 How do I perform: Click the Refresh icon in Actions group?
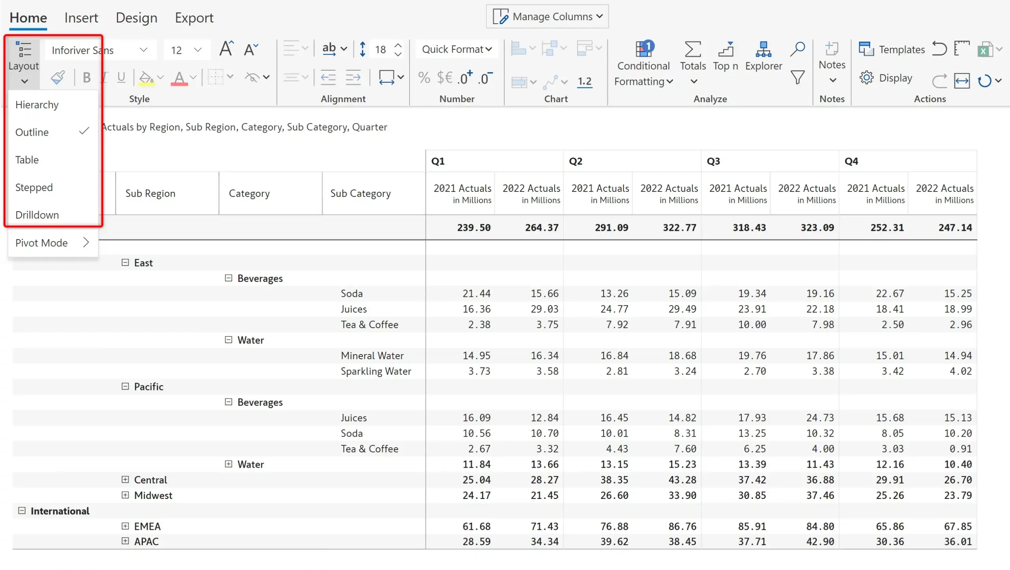pos(987,81)
